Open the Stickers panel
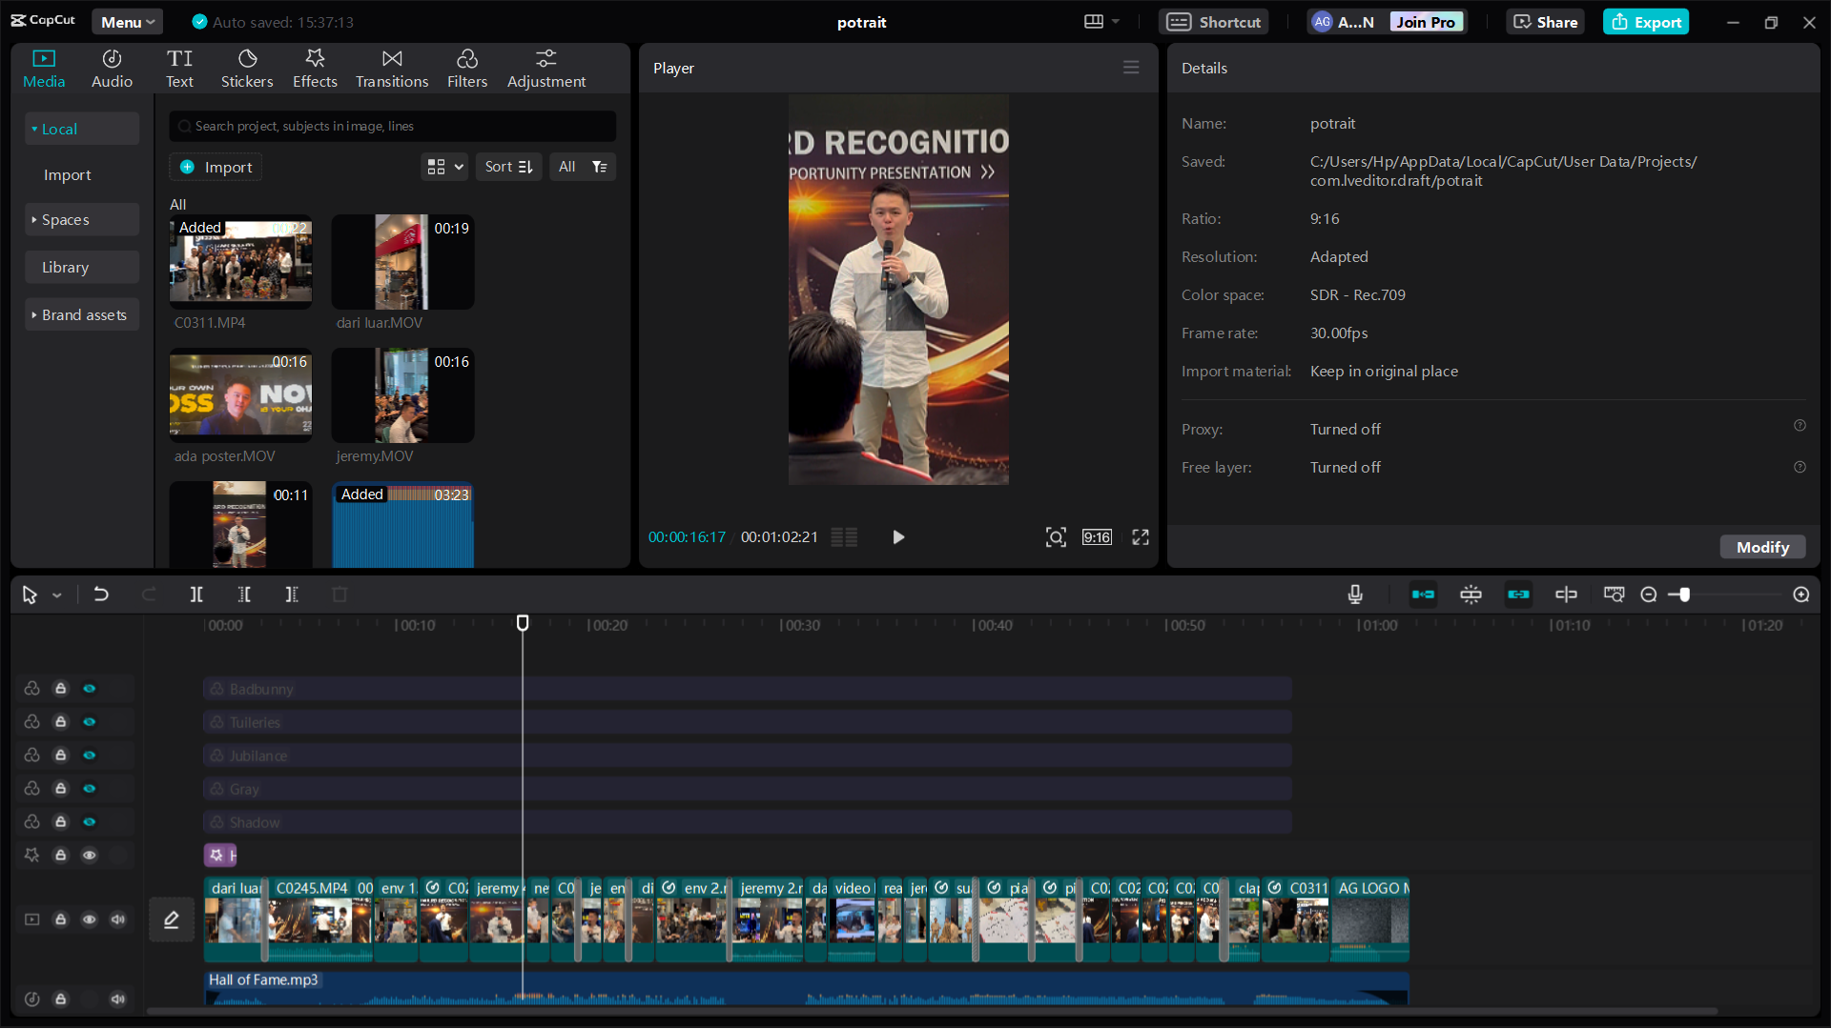 247,69
